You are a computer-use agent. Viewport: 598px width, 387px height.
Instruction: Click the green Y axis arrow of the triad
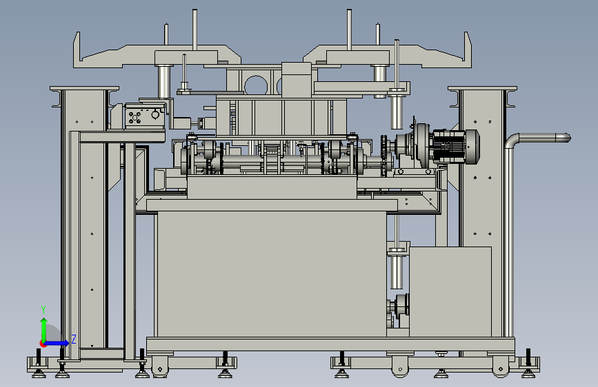[x=44, y=329]
